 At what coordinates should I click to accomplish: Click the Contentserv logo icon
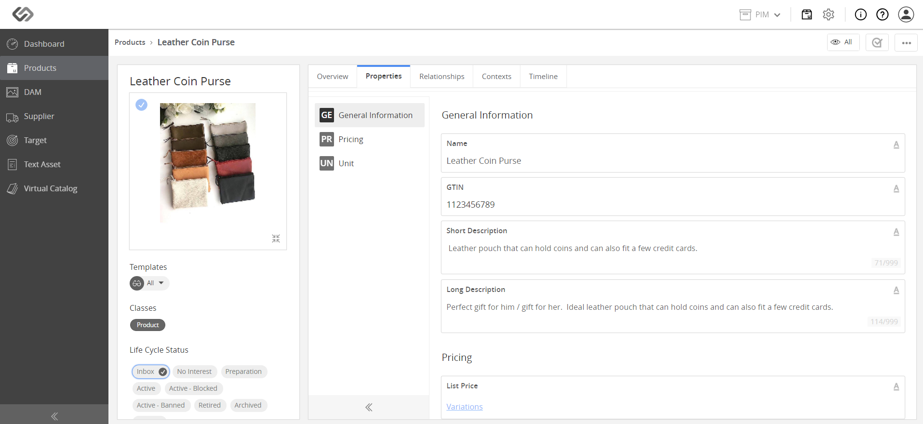click(23, 14)
